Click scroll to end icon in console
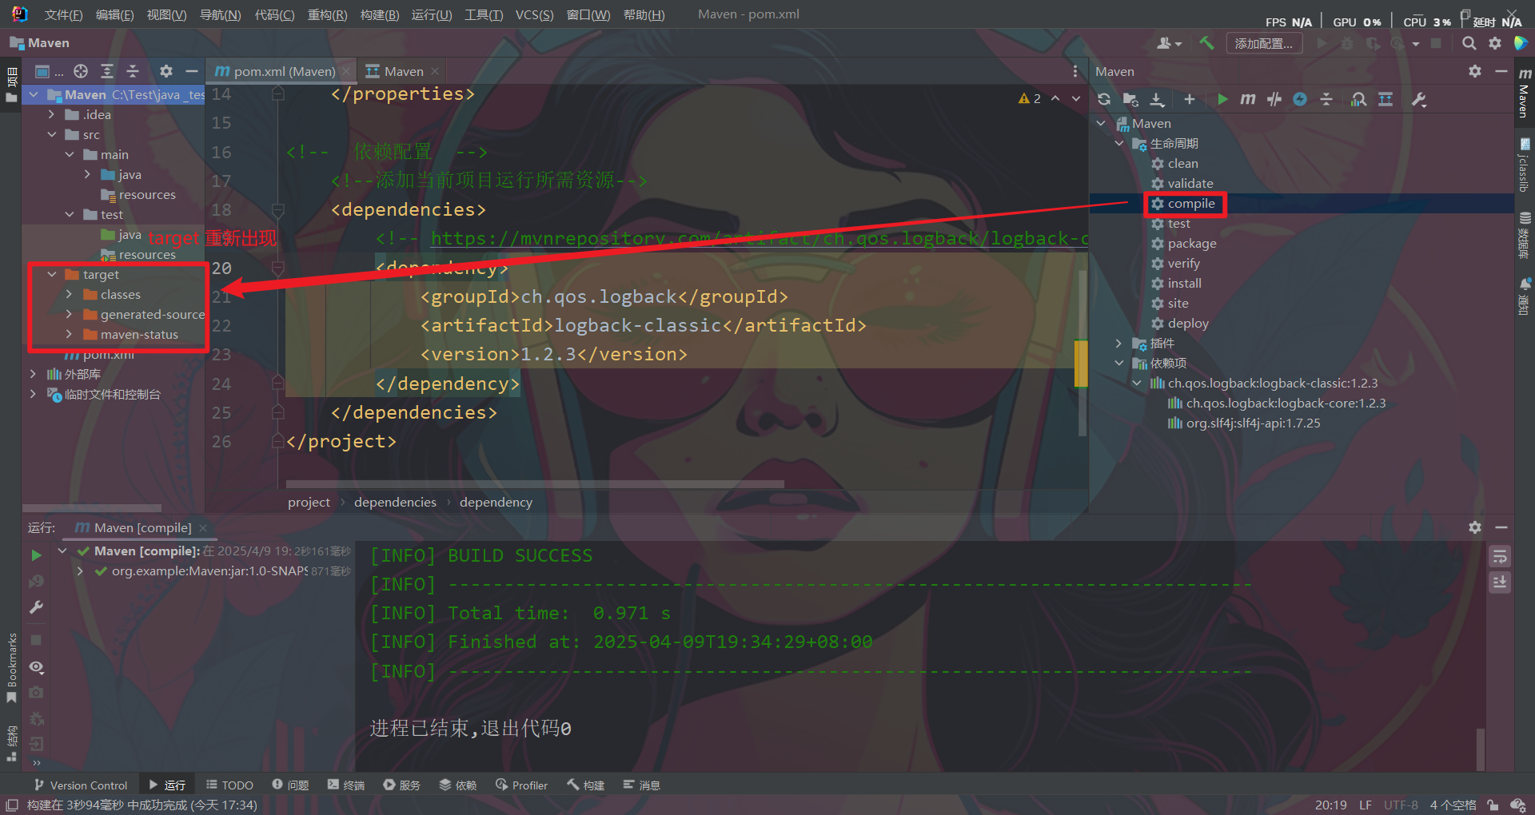The height and width of the screenshot is (815, 1535). point(1500,582)
